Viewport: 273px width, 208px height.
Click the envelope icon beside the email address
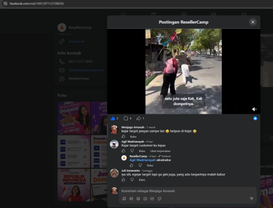62,70
